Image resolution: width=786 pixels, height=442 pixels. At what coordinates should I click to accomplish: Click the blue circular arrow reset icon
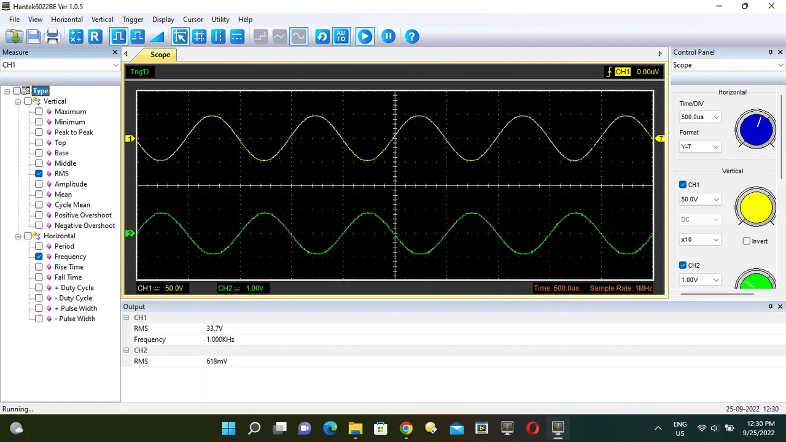pos(322,36)
